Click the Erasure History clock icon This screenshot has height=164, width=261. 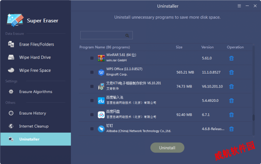coord(11,113)
